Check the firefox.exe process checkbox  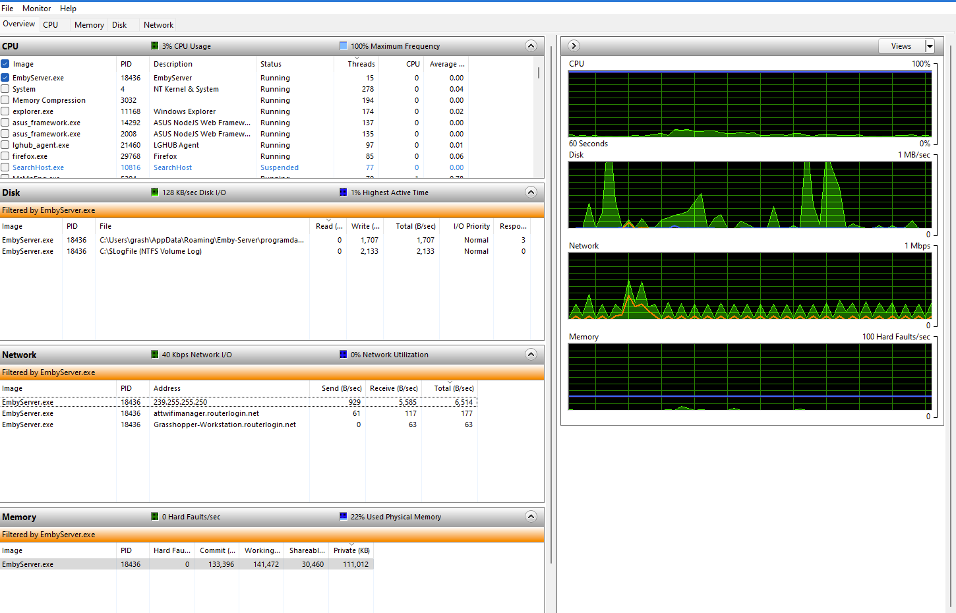[5, 156]
